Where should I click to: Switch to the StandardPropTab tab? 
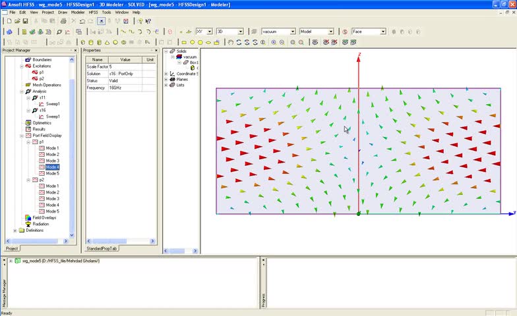pos(102,249)
